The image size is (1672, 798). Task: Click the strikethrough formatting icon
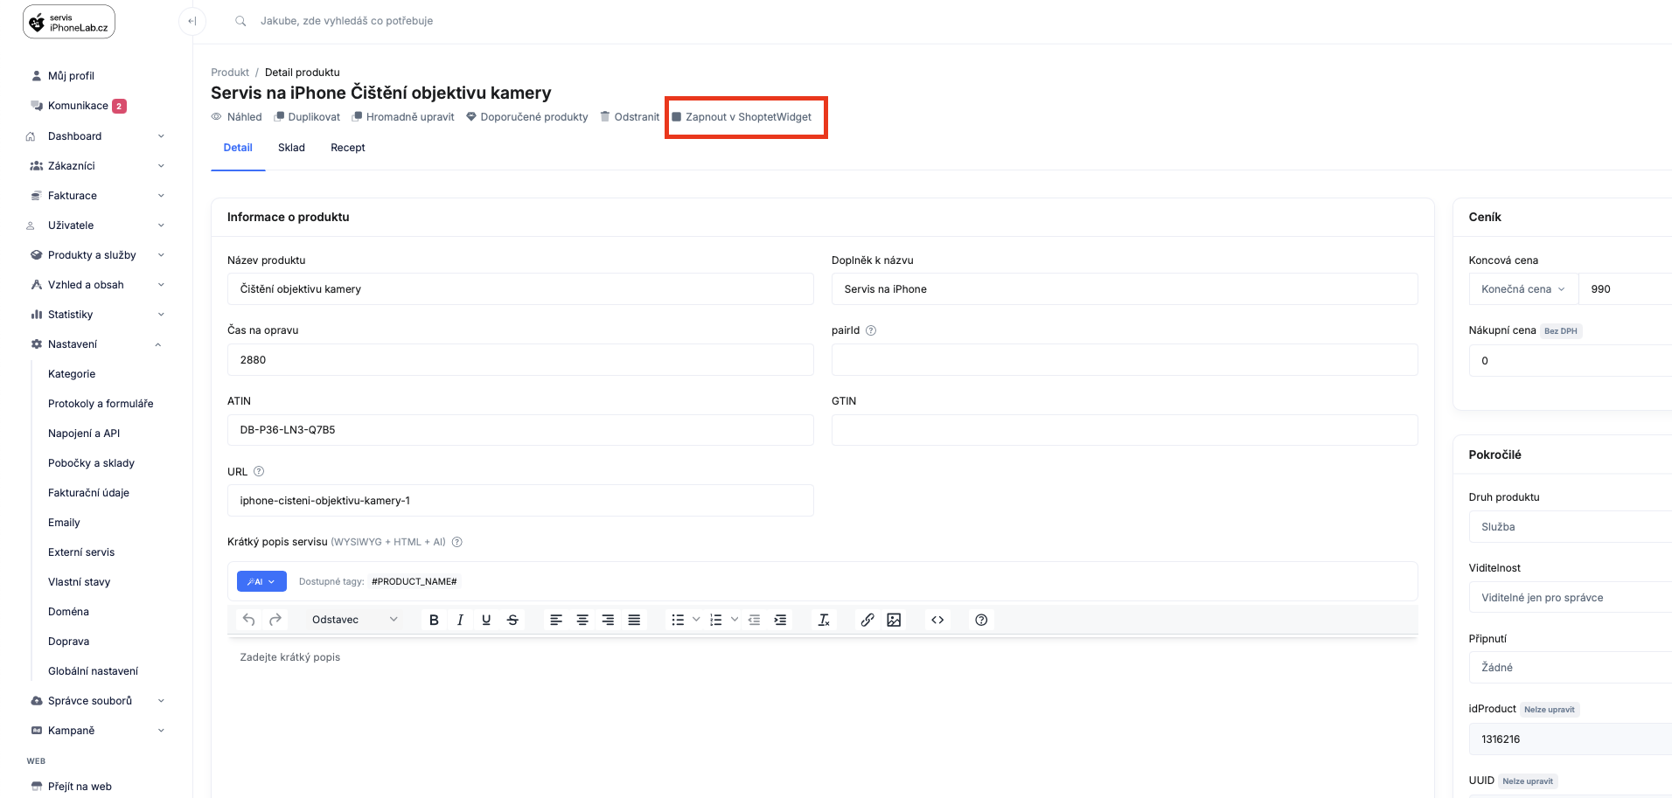pos(512,620)
